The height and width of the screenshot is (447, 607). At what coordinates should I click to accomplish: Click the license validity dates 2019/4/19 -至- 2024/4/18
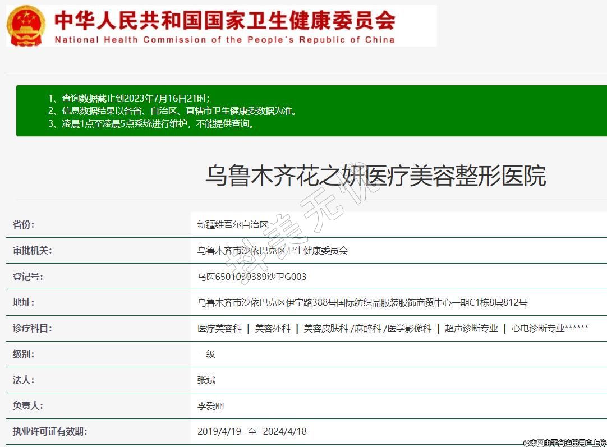pos(252,431)
